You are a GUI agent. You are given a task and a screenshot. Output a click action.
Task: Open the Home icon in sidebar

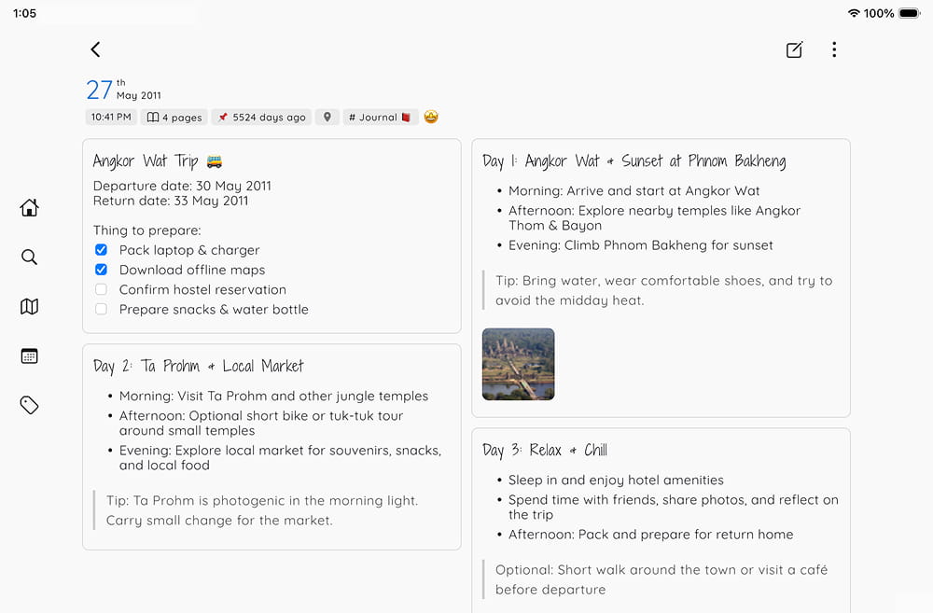(29, 207)
